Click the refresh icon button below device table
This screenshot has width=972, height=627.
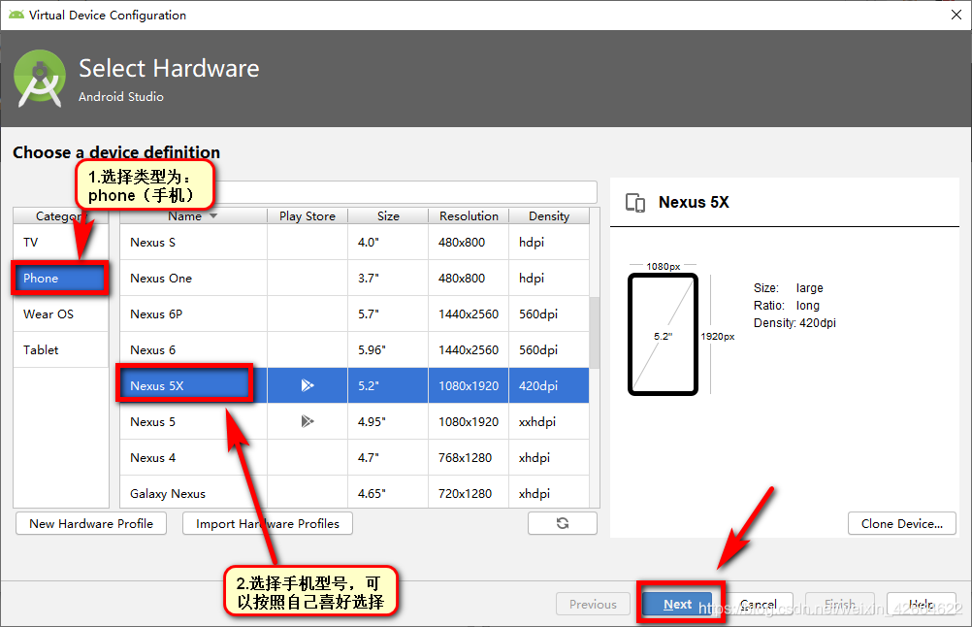pos(563,523)
